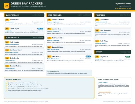This screenshot has height=104, width=135.
Task: Click the green ROOKIE tag beside Trey Smack
Action: [x=128, y=57]
